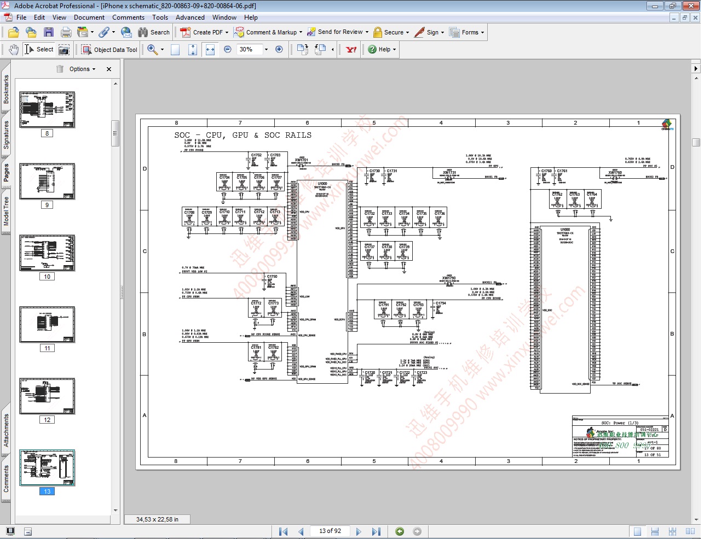Click the Search button
Image resolution: width=704 pixels, height=539 pixels.
[154, 32]
